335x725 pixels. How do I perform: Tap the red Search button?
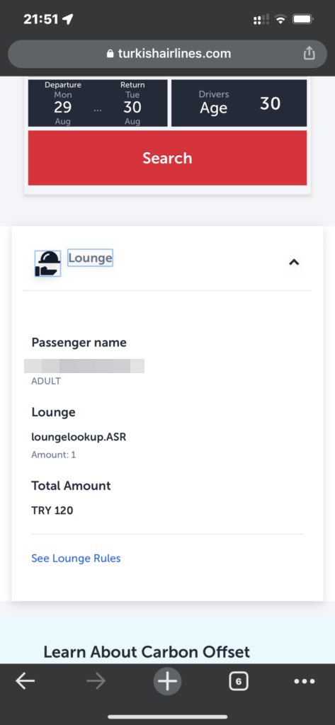(x=167, y=158)
